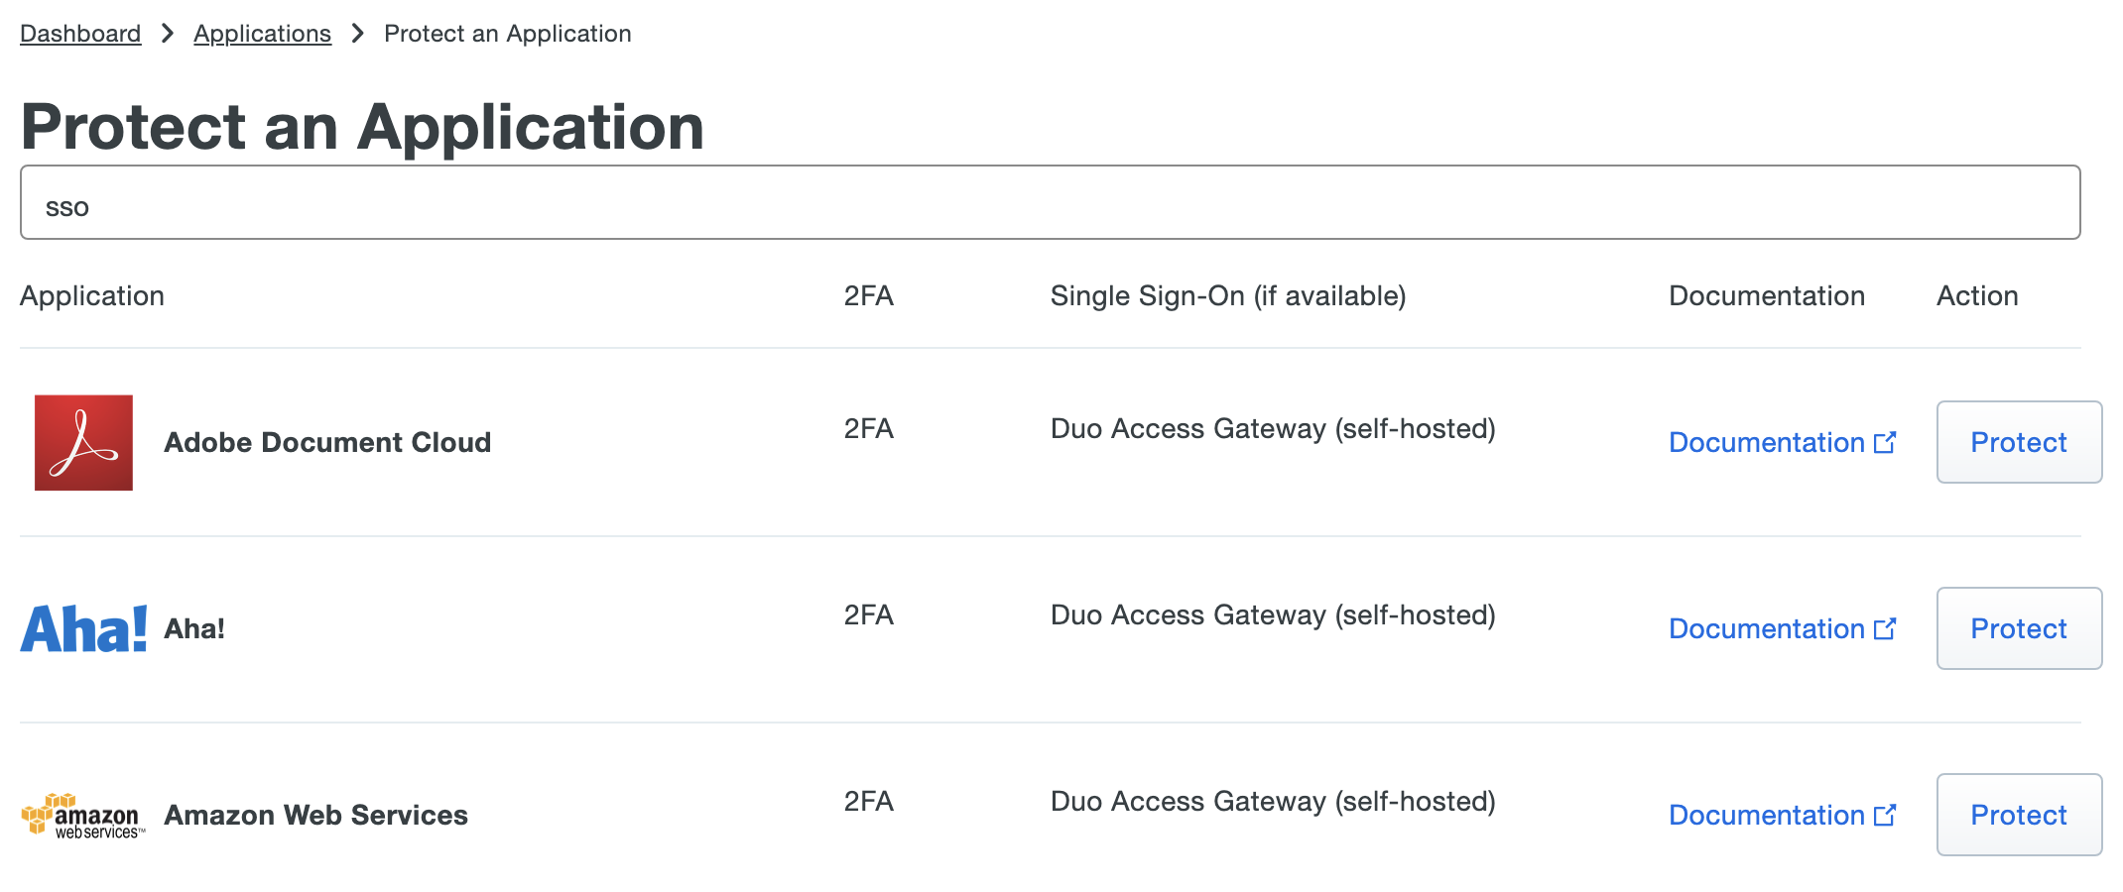Click the Adobe Document Cloud logo icon
Image resolution: width=2123 pixels, height=892 pixels.
point(83,442)
